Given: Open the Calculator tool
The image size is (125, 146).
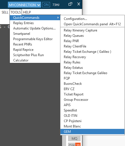Looking at the screenshot, I should [x=35, y=60].
